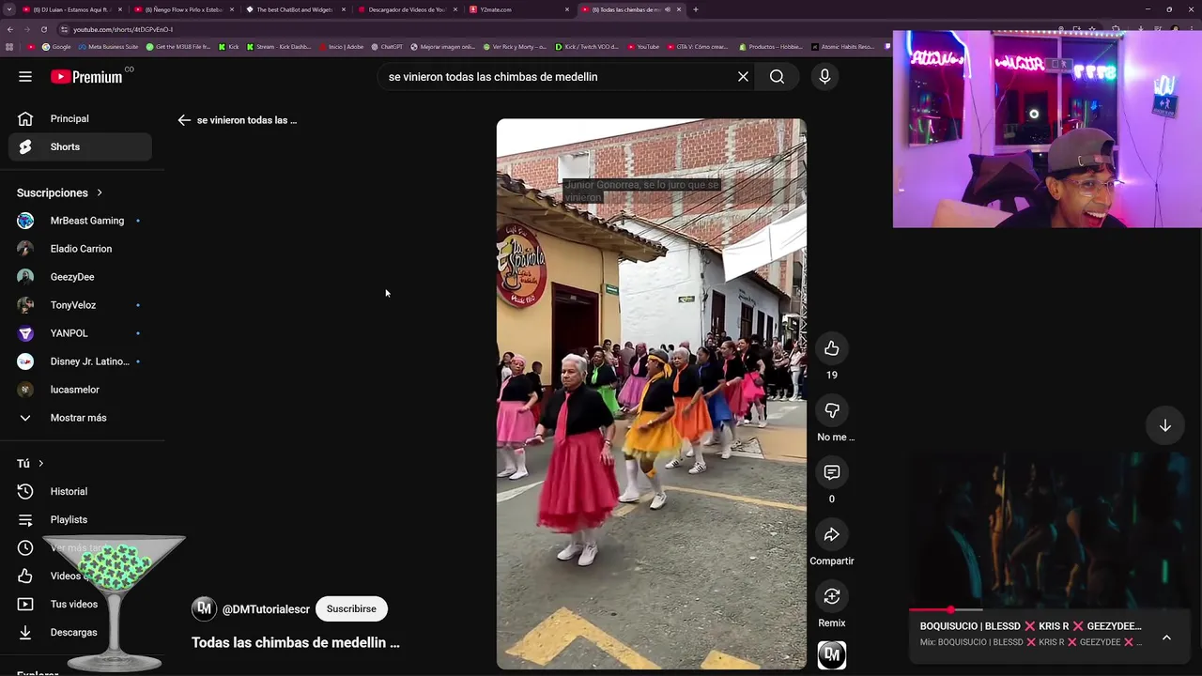Open the Inicio | Adobe bookmark
Screen dimensions: 1202x676
point(342,47)
